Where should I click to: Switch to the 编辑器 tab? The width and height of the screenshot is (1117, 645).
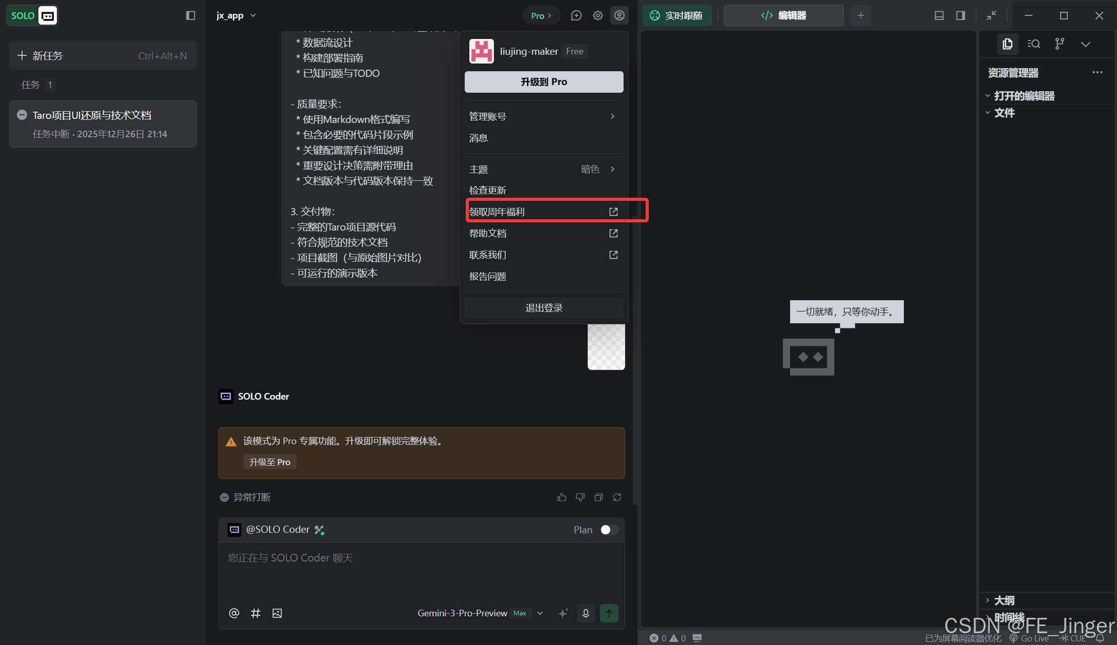click(x=783, y=15)
